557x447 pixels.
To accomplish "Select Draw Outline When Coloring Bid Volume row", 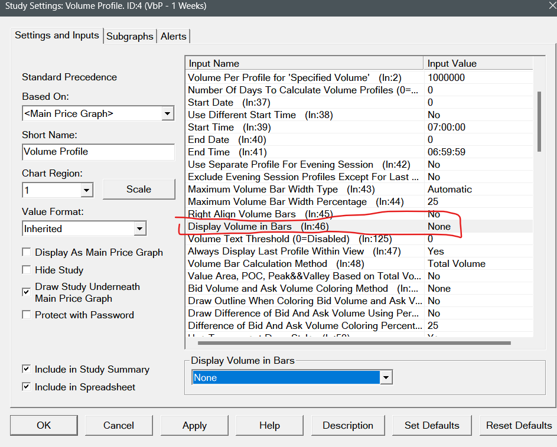I will 360,301.
